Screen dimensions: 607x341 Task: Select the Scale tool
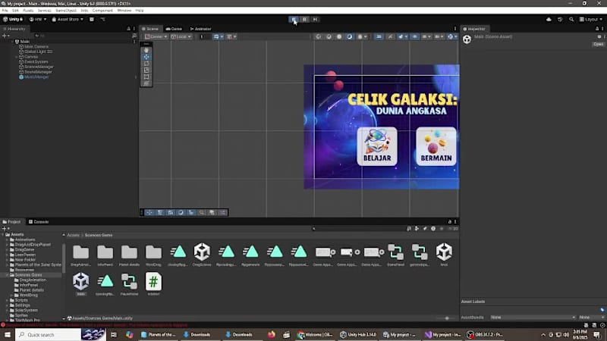[146, 70]
